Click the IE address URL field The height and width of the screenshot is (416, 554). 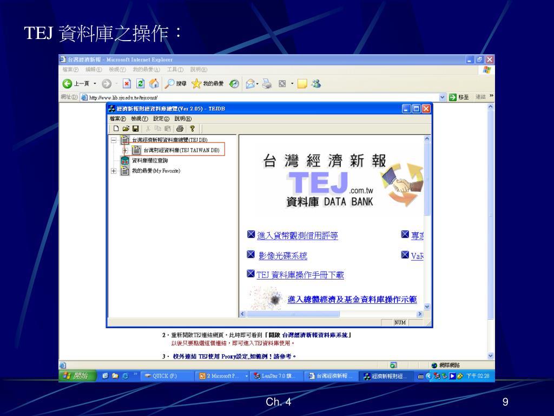pos(260,97)
